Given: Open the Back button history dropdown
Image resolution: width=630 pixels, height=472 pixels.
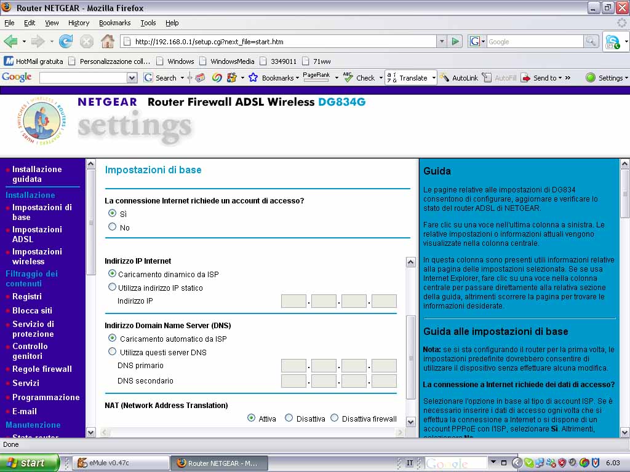Looking at the screenshot, I should [24, 41].
